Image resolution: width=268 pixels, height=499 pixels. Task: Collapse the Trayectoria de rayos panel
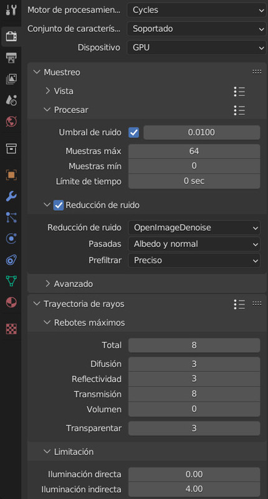(x=36, y=304)
